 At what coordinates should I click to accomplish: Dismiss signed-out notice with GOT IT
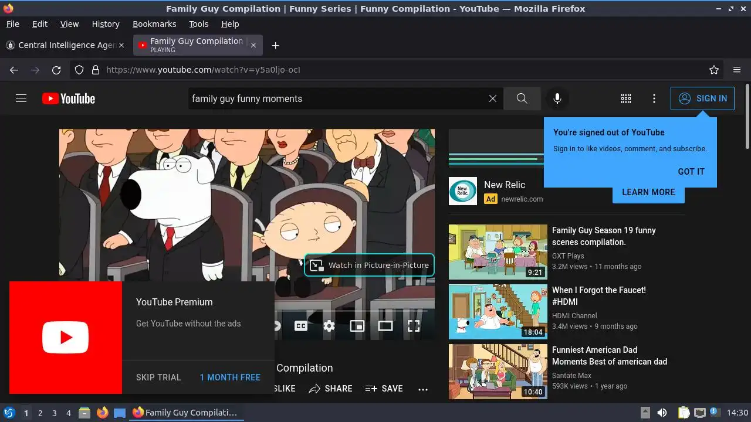691,172
